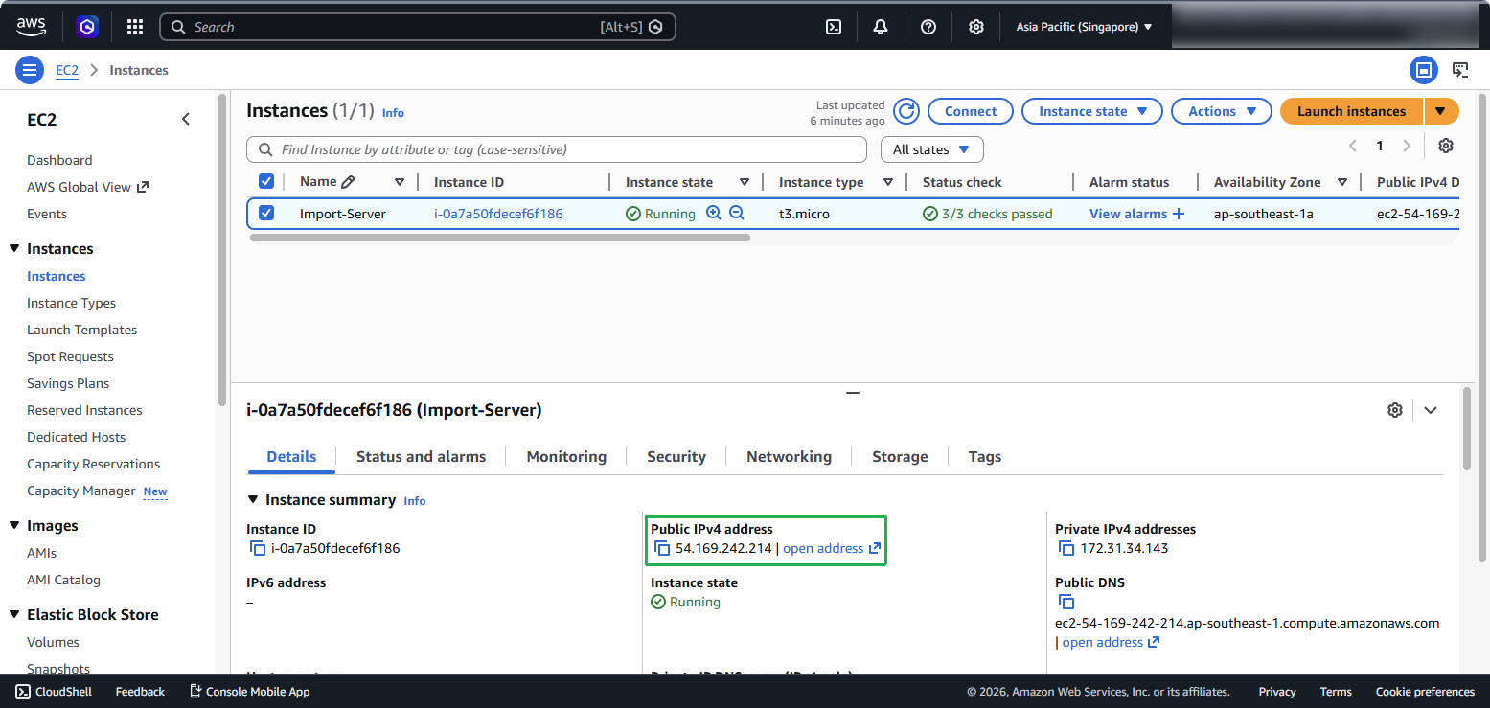
Task: Copy the Private IPv4 address
Action: pyautogui.click(x=1066, y=549)
